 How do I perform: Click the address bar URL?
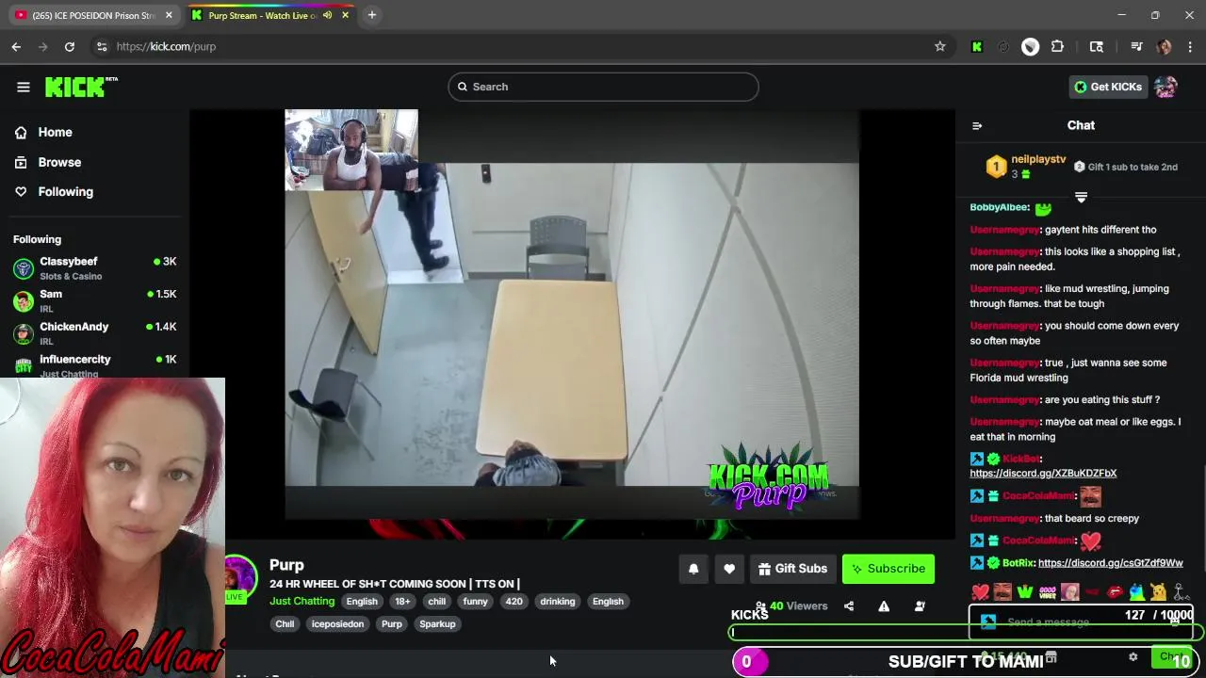(166, 46)
